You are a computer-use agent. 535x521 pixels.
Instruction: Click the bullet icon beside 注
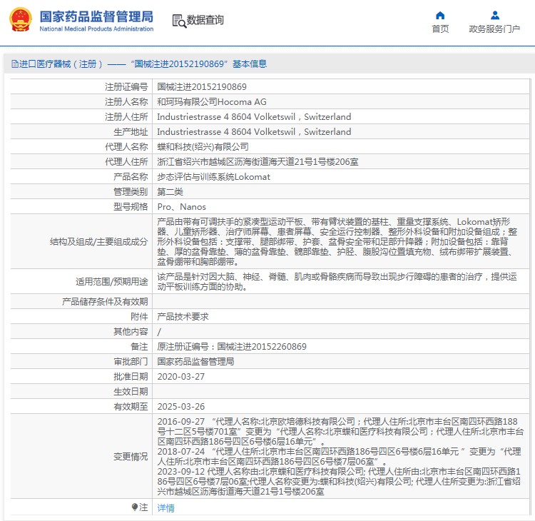[x=135, y=507]
